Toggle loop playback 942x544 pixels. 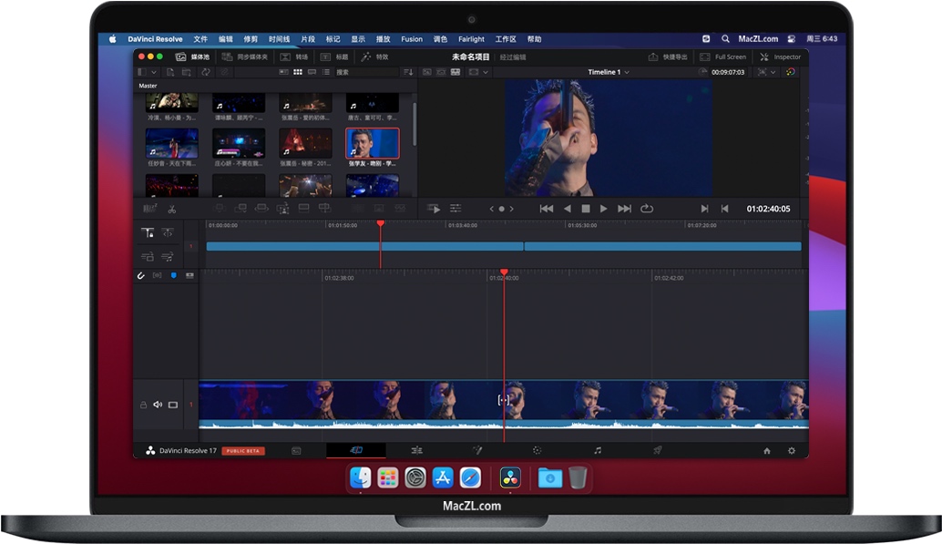[x=647, y=209]
